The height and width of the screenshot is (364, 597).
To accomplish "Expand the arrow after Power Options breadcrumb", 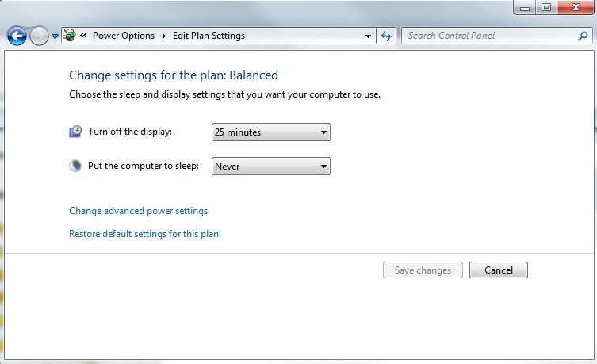I will (164, 36).
